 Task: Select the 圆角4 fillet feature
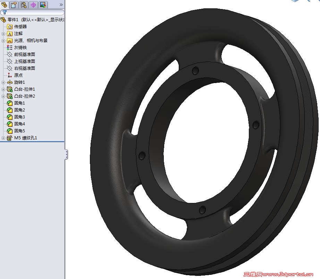click(x=19, y=124)
